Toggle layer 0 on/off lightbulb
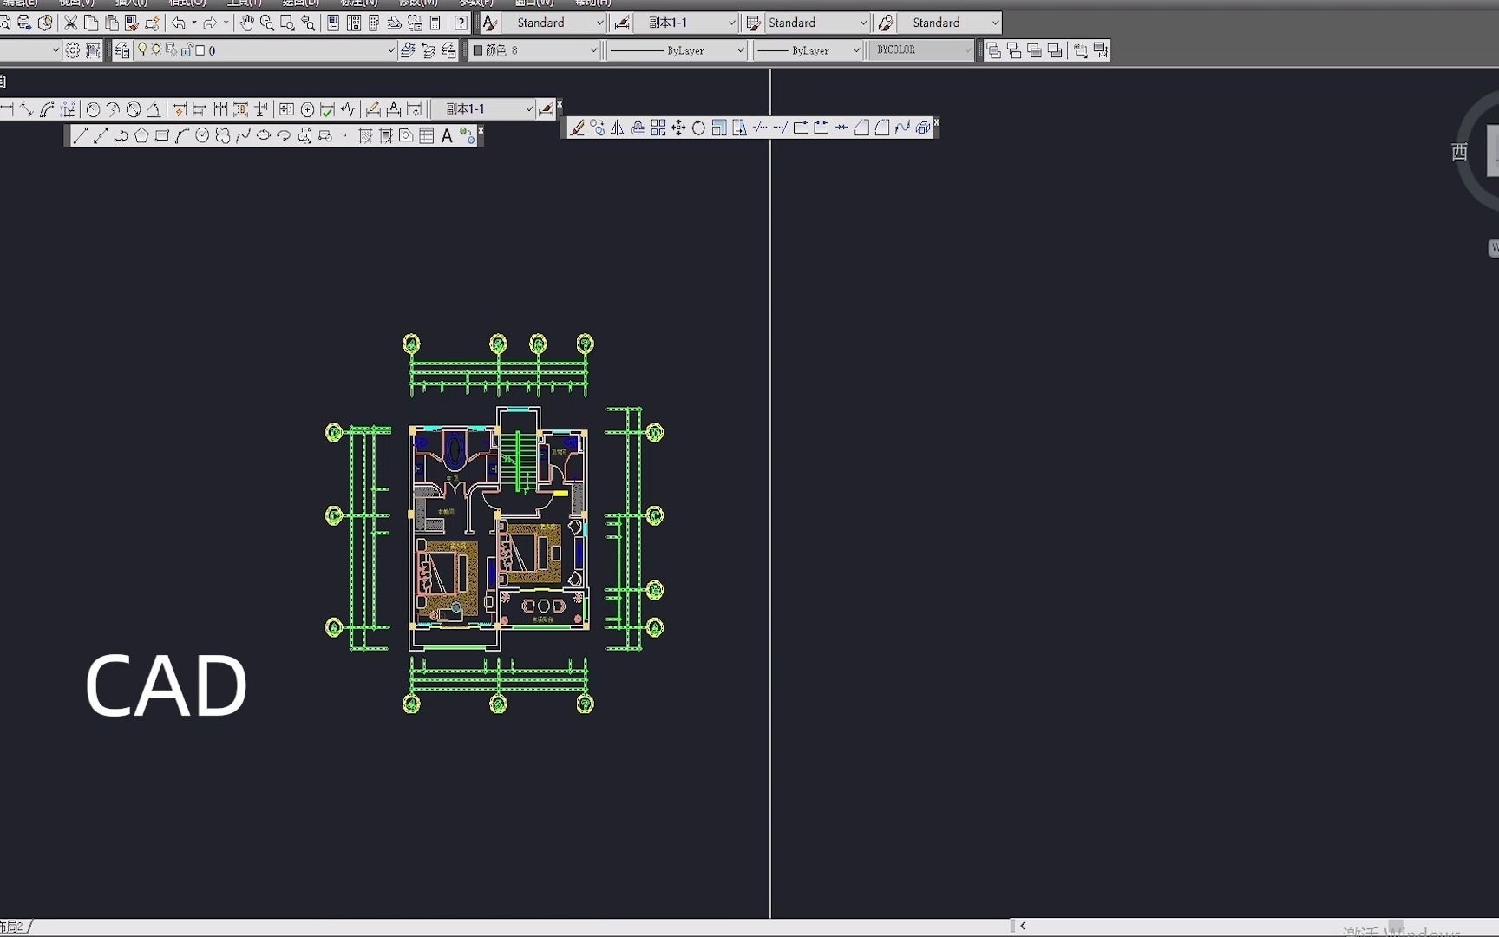Viewport: 1499px width, 937px height. click(x=142, y=50)
